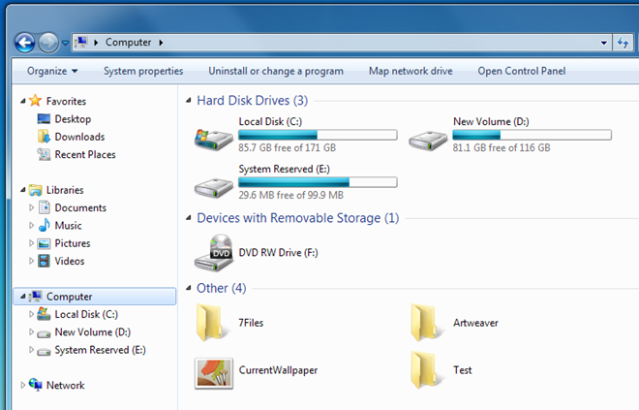
Task: Click System properties in toolbar
Action: [x=143, y=71]
